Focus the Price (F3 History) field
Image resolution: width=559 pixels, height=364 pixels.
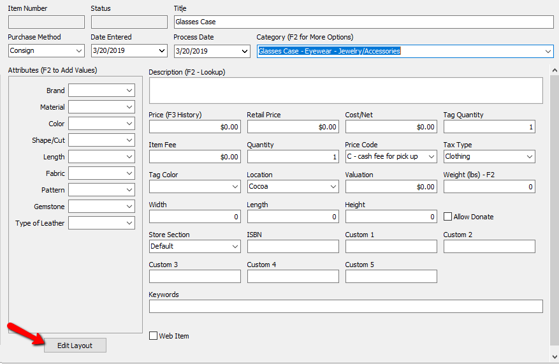point(194,127)
